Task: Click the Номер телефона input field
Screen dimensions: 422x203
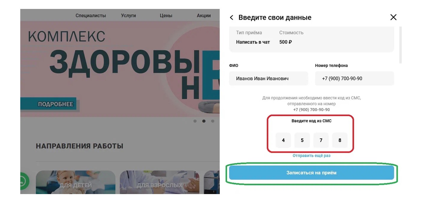Action: [x=355, y=79]
